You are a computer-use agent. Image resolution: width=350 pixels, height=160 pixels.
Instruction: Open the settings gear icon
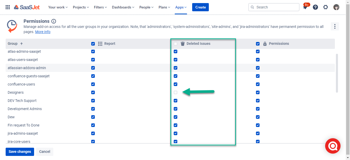point(325,7)
